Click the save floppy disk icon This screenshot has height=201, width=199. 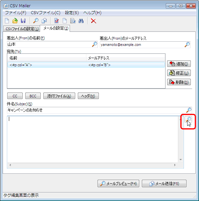coord(23,21)
